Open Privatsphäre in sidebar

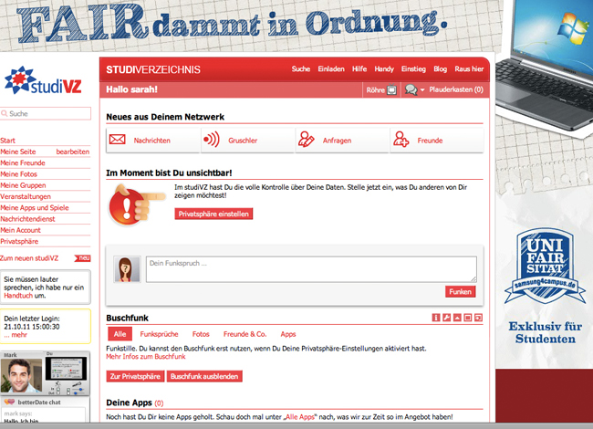[x=19, y=241]
